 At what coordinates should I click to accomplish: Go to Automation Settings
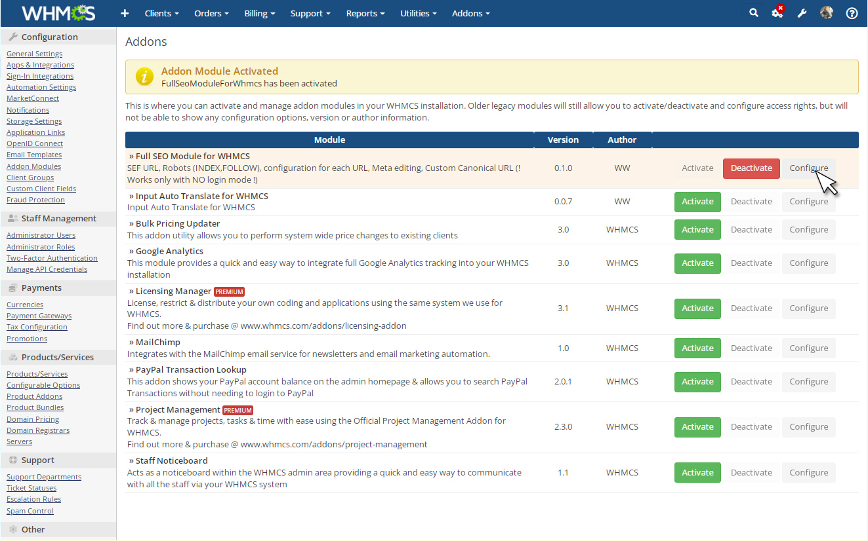click(x=41, y=87)
